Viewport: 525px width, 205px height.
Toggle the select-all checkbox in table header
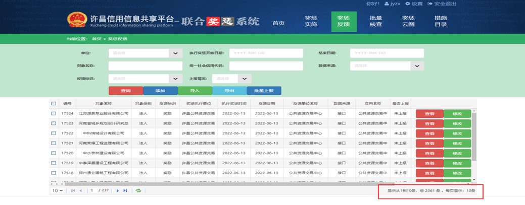tap(54, 103)
